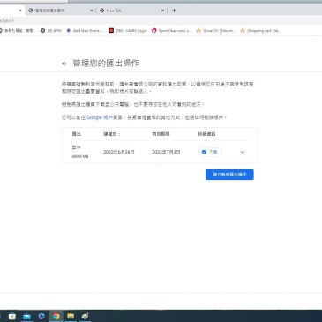Click the blue 建立新的匯出操作 button
322x322 pixels.
tap(229, 175)
